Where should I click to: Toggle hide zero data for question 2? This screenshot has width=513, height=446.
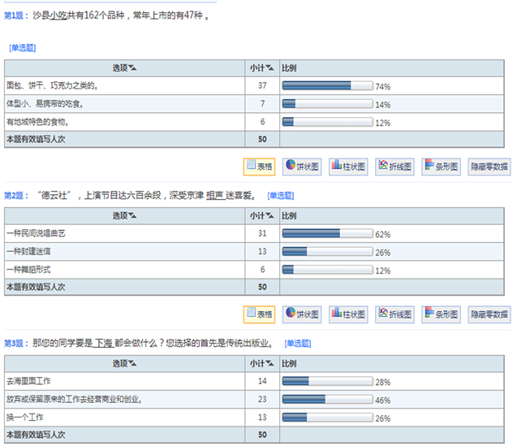click(489, 314)
